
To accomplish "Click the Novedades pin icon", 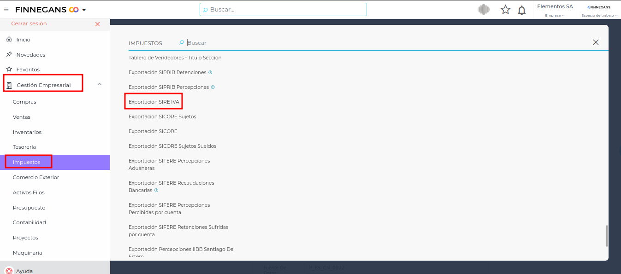I will point(9,54).
